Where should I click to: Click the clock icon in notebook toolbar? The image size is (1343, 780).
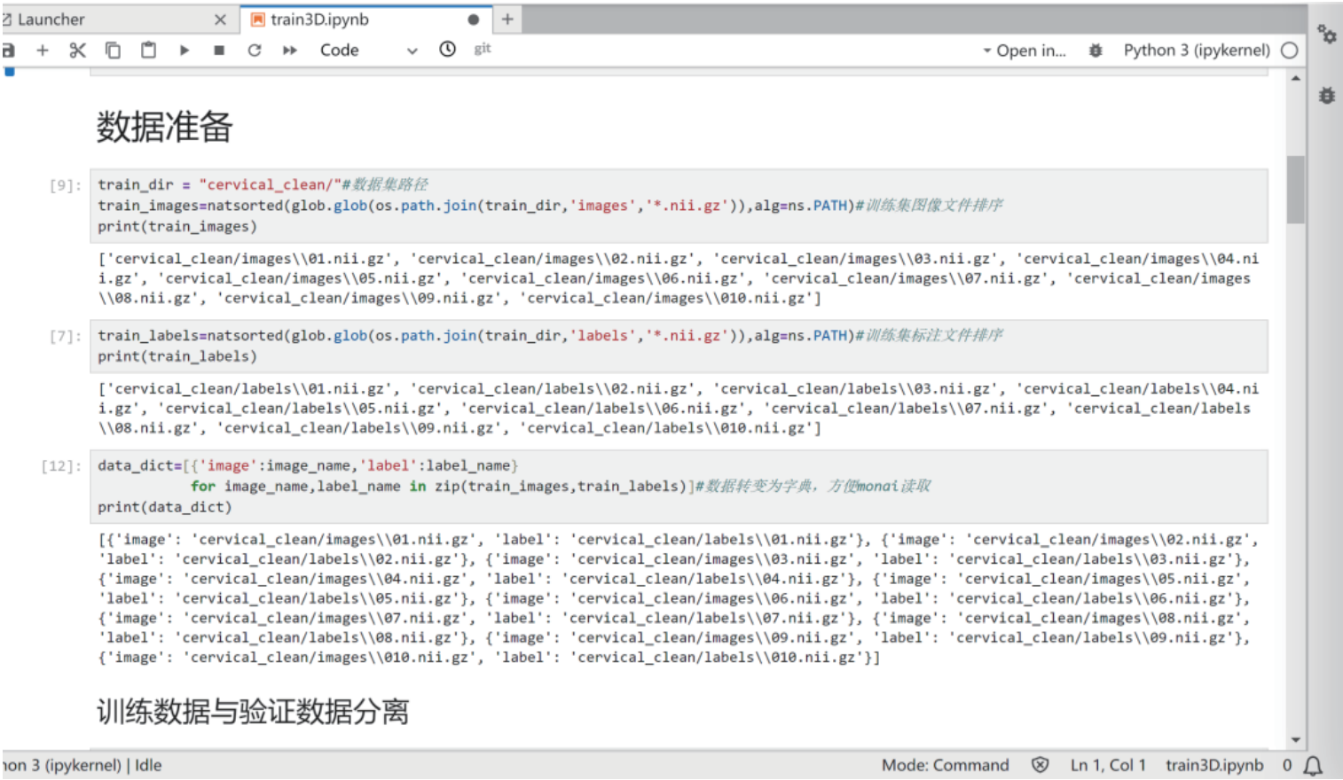[448, 50]
